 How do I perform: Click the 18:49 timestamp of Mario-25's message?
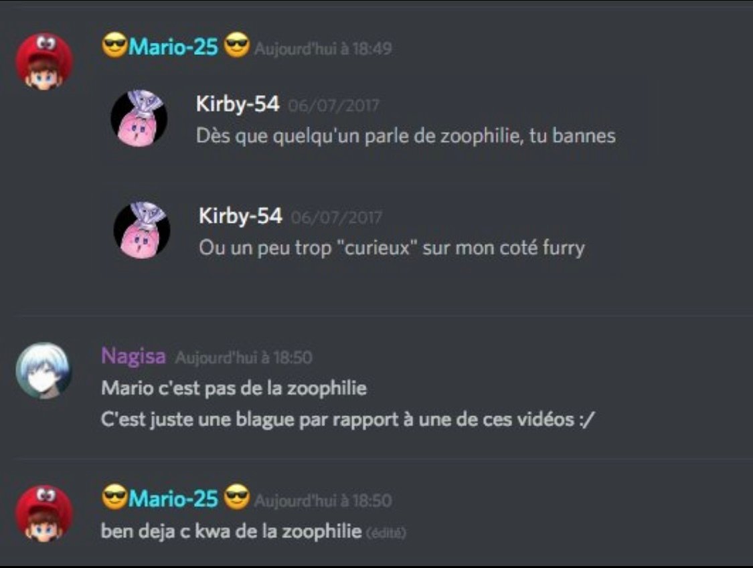pyautogui.click(x=323, y=48)
